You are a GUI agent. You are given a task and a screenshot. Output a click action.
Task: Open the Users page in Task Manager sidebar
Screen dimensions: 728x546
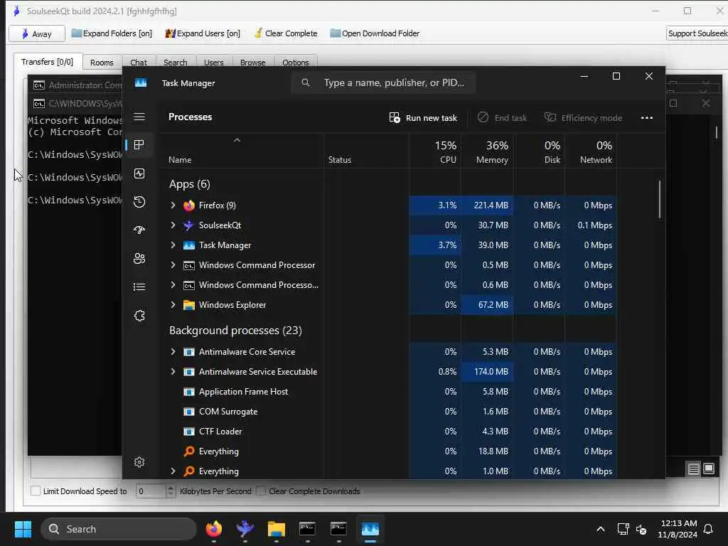[x=139, y=259]
